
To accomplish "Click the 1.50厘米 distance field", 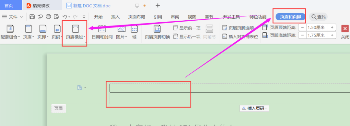I will pos(317,27).
